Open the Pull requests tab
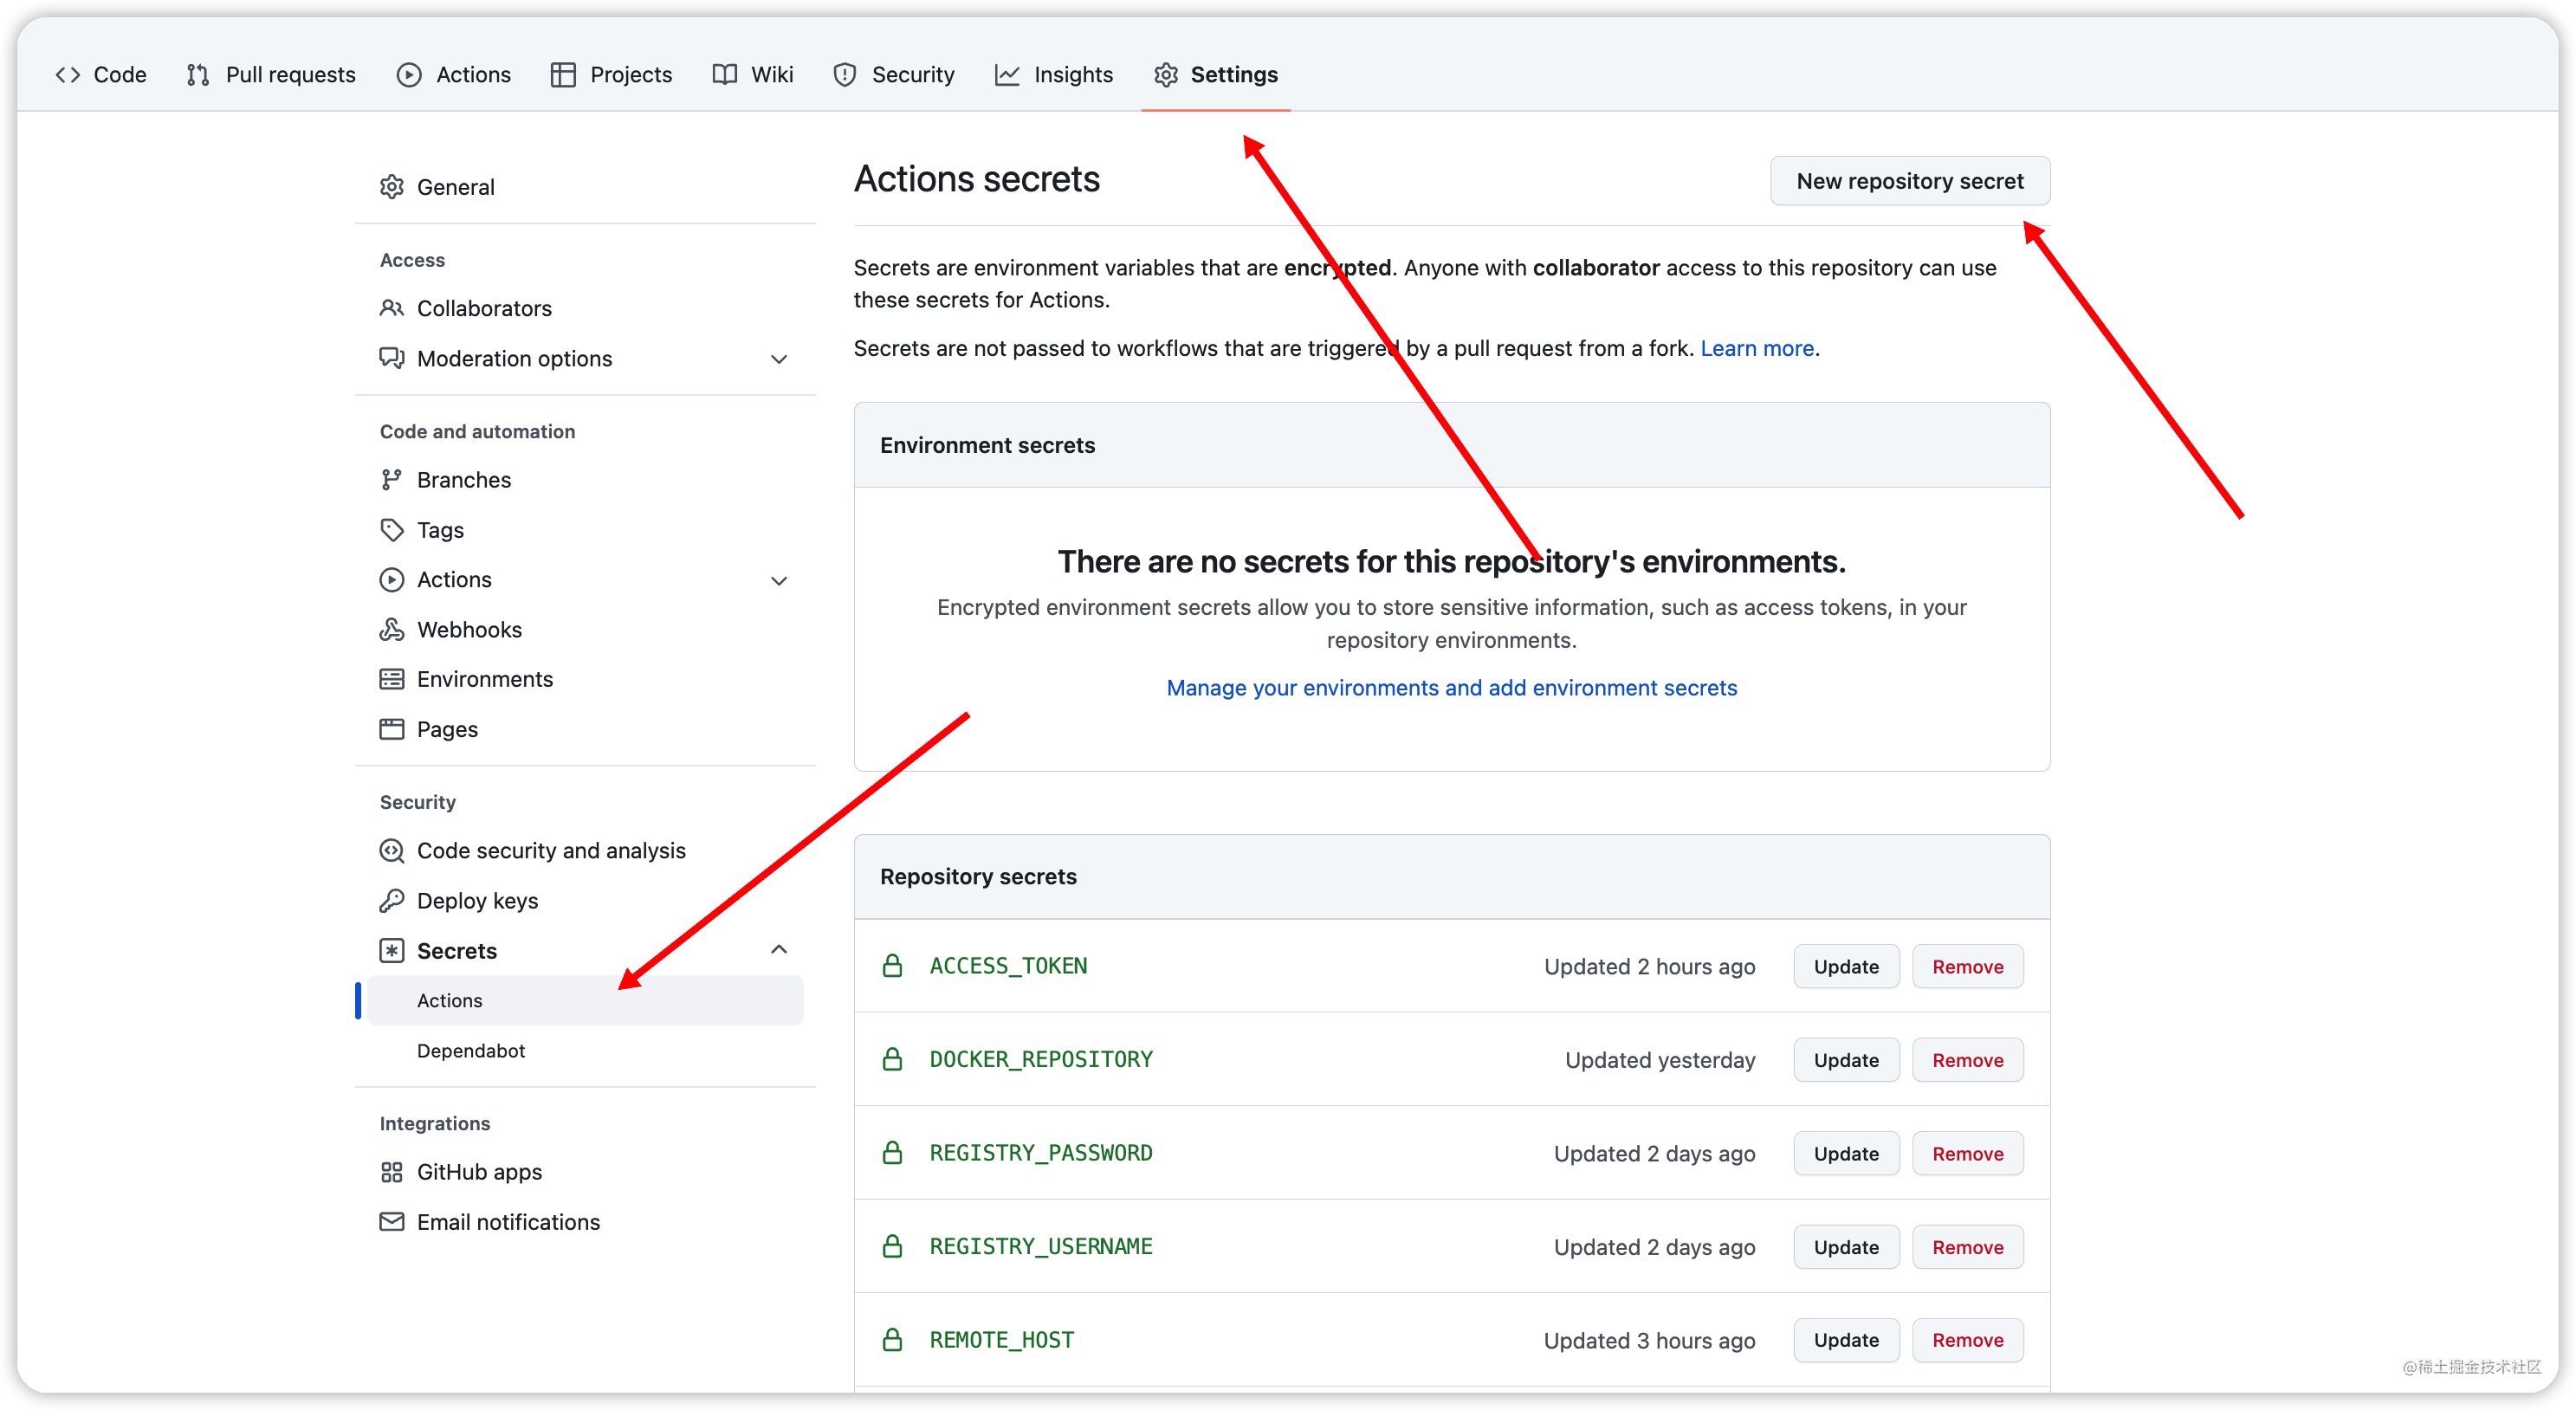This screenshot has width=2576, height=1410. (x=271, y=75)
